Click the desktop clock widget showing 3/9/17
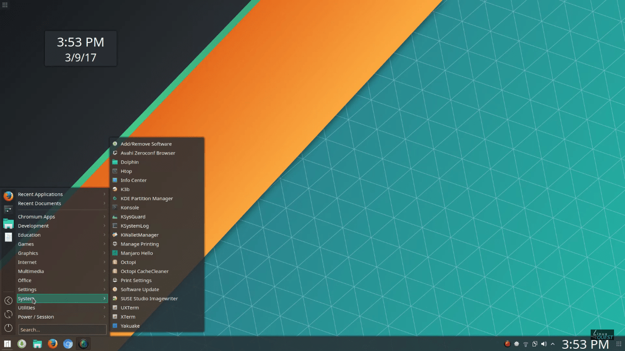The height and width of the screenshot is (351, 625). [x=81, y=49]
